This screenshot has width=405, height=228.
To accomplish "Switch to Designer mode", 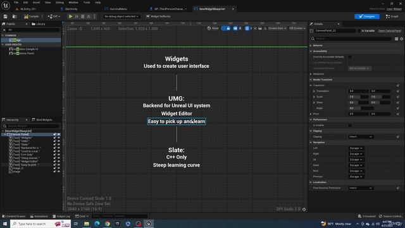I will 367,16.
